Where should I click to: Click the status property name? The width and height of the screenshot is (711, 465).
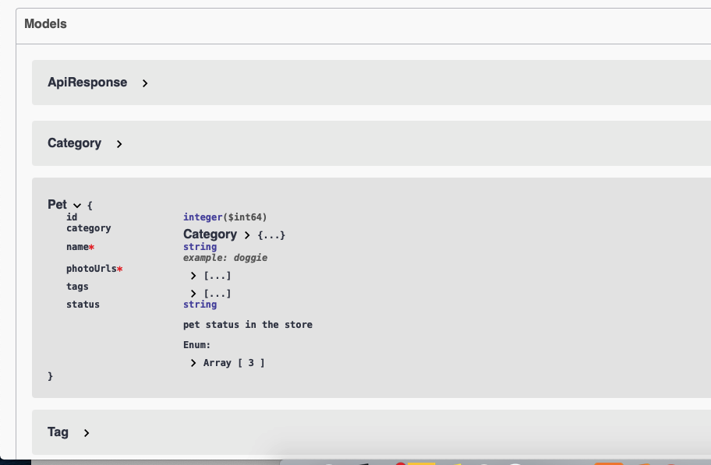[83, 305]
